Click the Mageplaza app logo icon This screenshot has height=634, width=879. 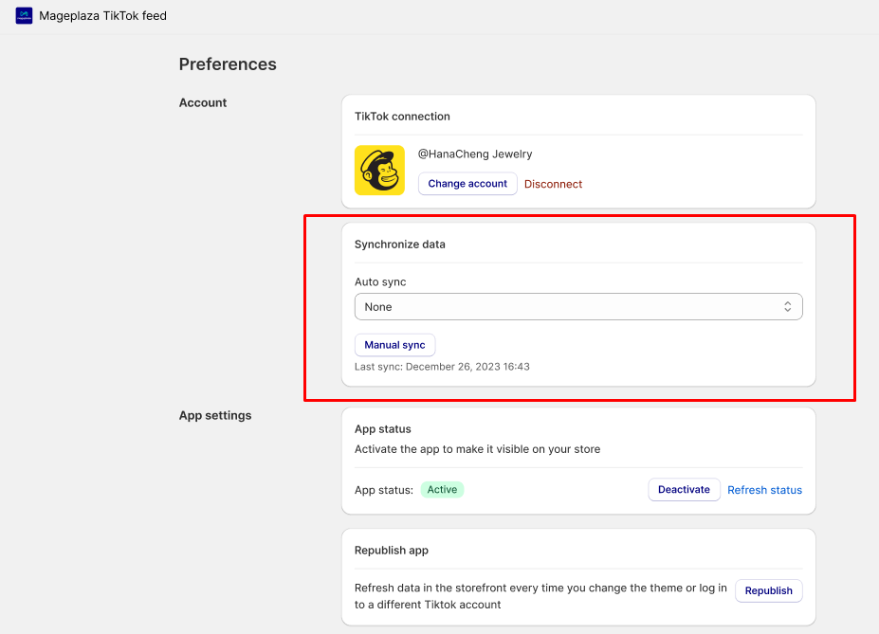pyautogui.click(x=24, y=16)
